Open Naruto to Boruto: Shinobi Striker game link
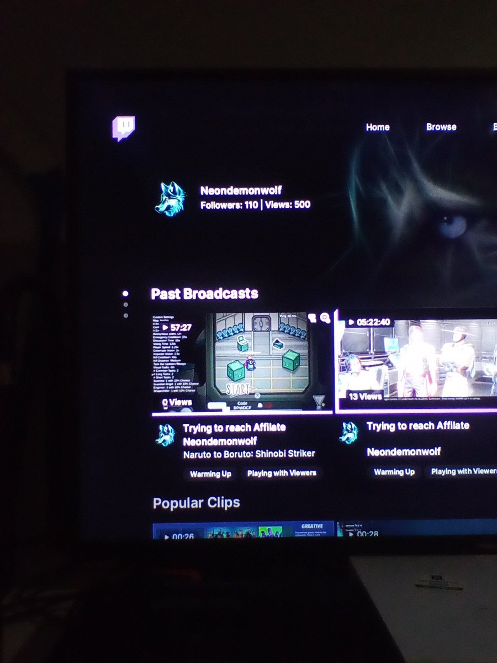 click(x=249, y=454)
